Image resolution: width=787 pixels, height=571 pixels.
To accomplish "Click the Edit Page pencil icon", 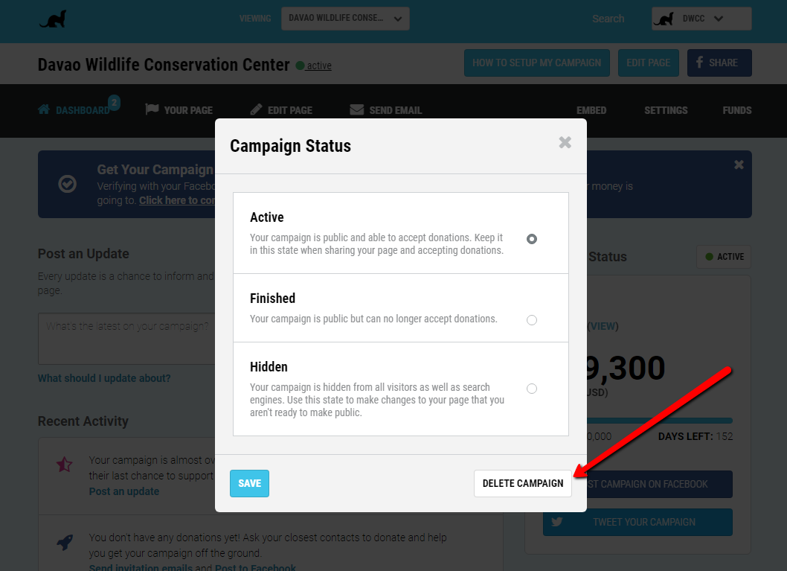I will point(256,109).
